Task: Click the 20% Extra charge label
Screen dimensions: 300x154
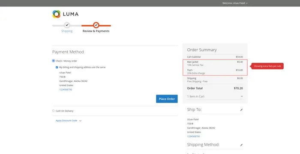Action: point(196,73)
